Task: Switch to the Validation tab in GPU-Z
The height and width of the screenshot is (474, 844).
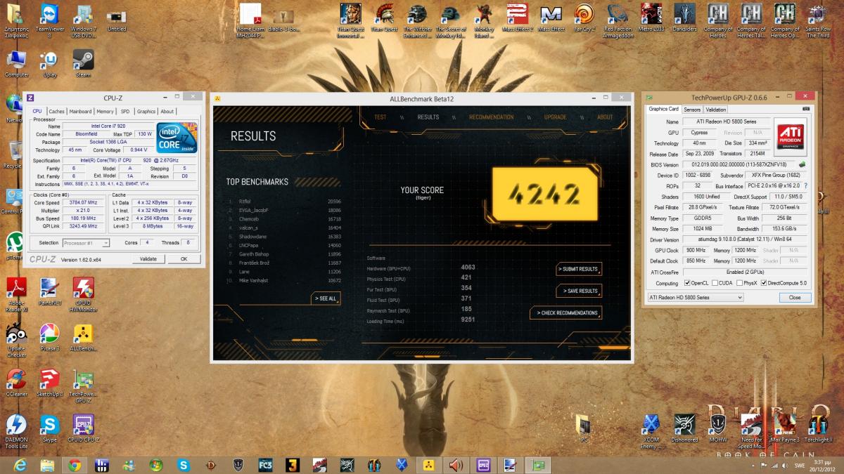Action: pyautogui.click(x=716, y=110)
